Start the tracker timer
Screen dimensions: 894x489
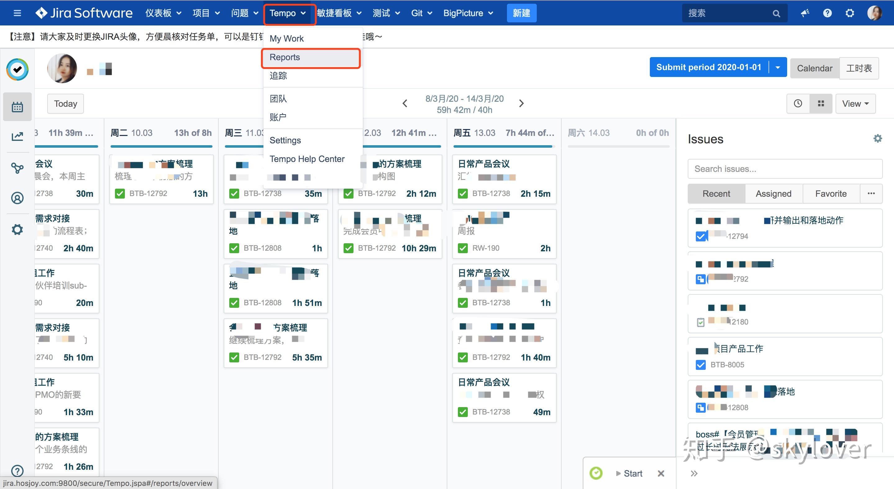tap(629, 473)
